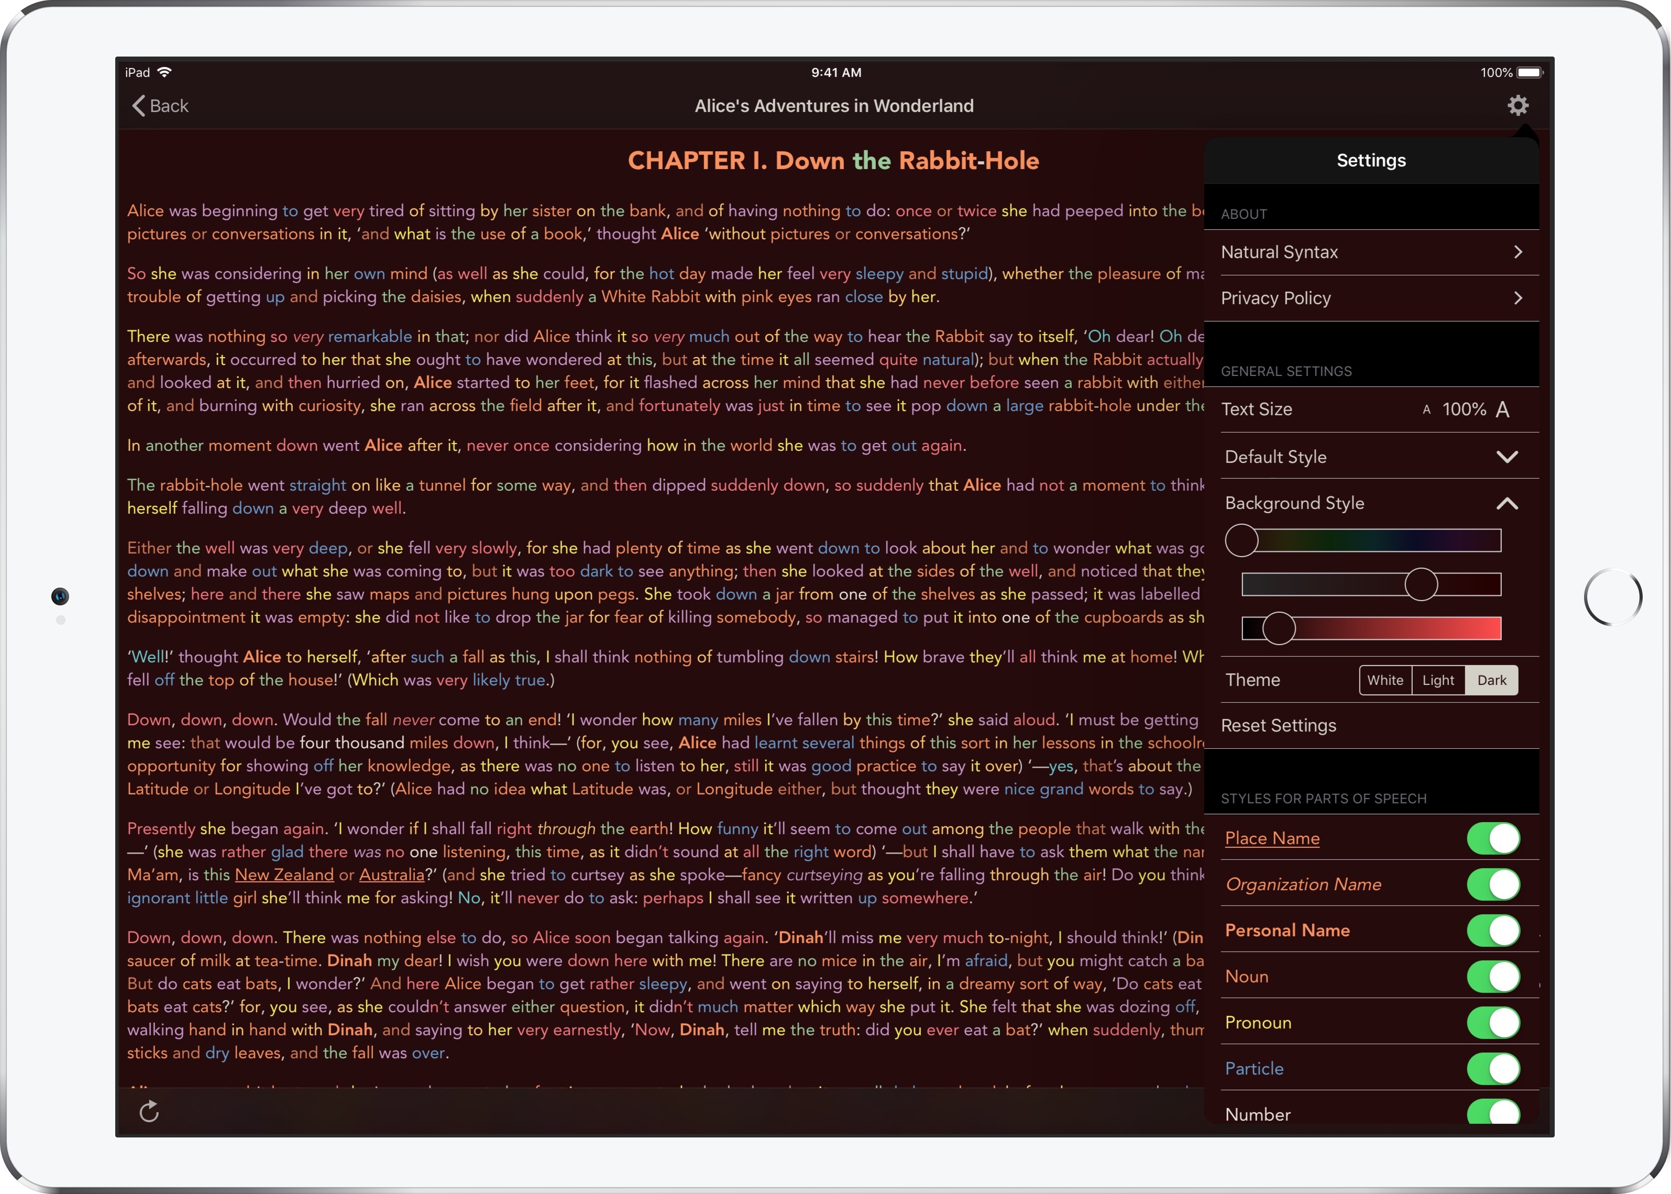Tap Reset Settings
Viewport: 1671px width, 1194px height.
pyautogui.click(x=1278, y=726)
